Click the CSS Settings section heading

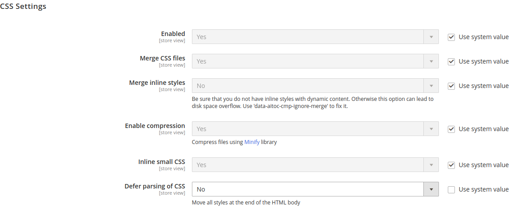(x=23, y=6)
